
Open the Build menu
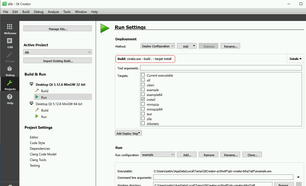[x=26, y=12]
